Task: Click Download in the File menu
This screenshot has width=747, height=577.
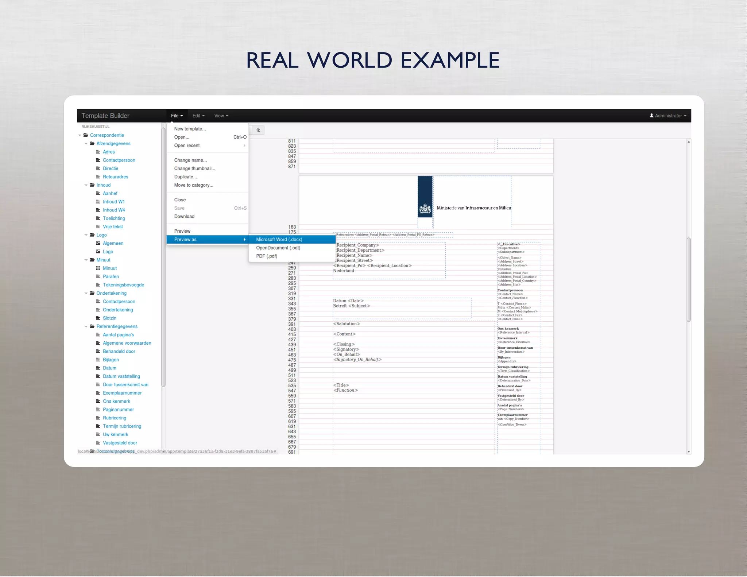Action: point(184,217)
